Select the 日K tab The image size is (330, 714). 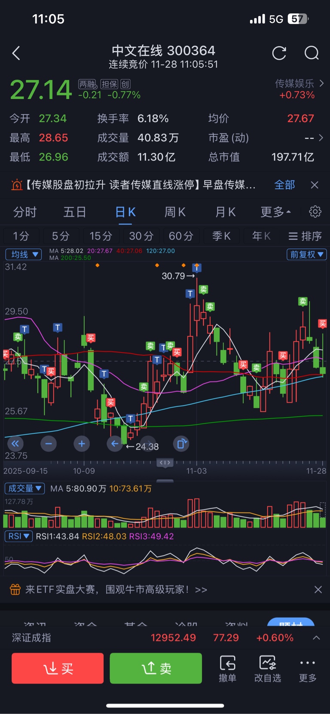[x=125, y=212]
